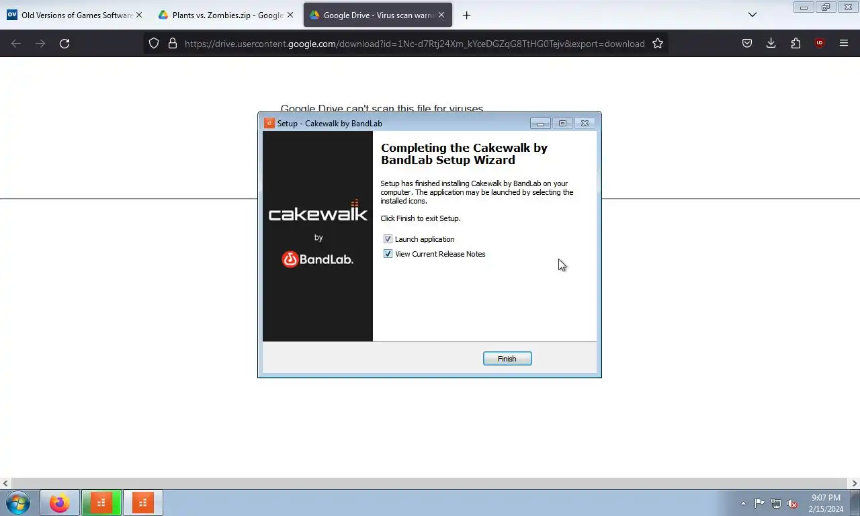
Task: Go back to previous page
Action: point(16,44)
